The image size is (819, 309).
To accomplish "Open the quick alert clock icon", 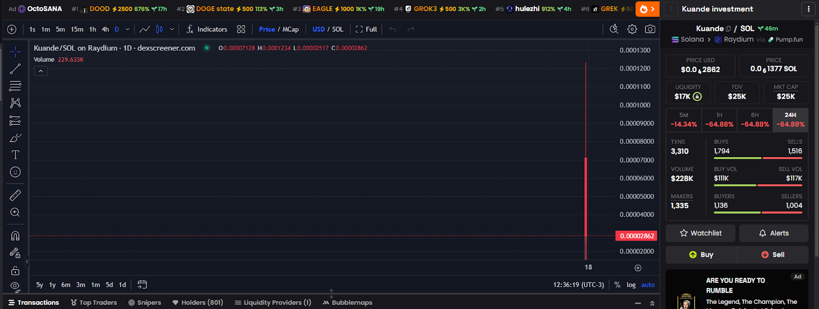I will [x=614, y=29].
